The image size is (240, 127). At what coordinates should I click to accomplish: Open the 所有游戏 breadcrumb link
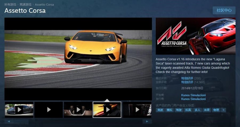coord(10,5)
